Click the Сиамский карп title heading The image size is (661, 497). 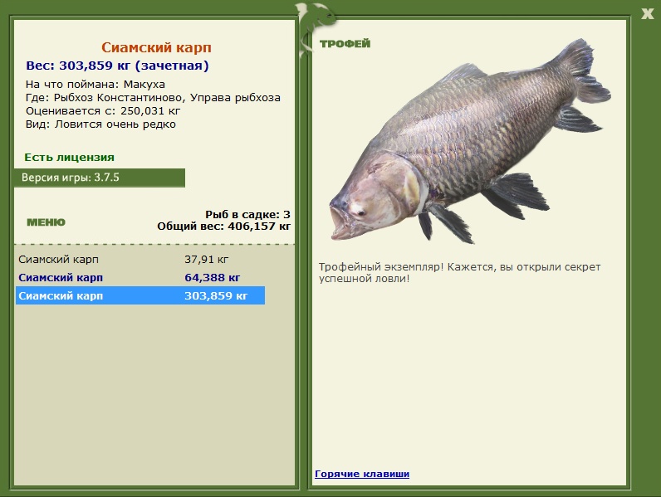pyautogui.click(x=156, y=47)
